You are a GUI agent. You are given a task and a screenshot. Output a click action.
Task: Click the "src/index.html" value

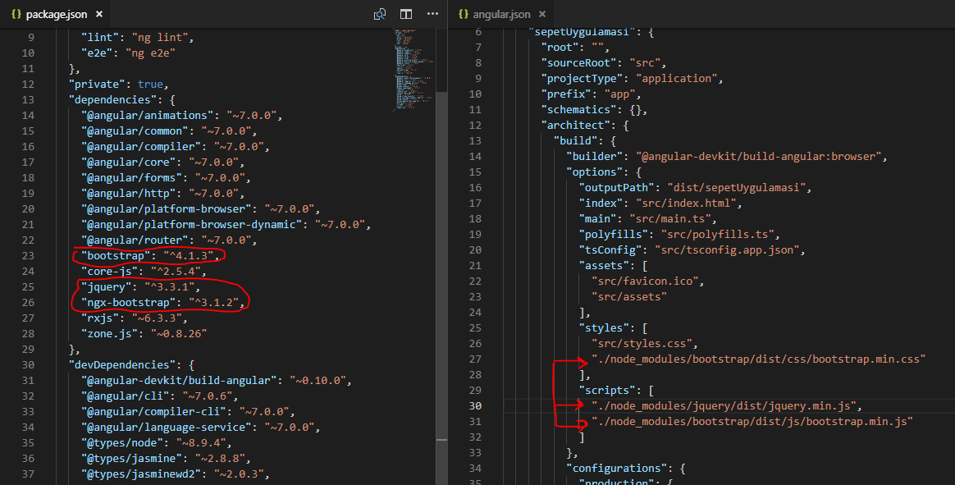pyautogui.click(x=687, y=203)
